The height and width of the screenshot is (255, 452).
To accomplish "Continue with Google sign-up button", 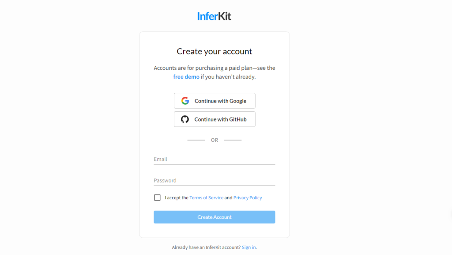I will point(215,101).
